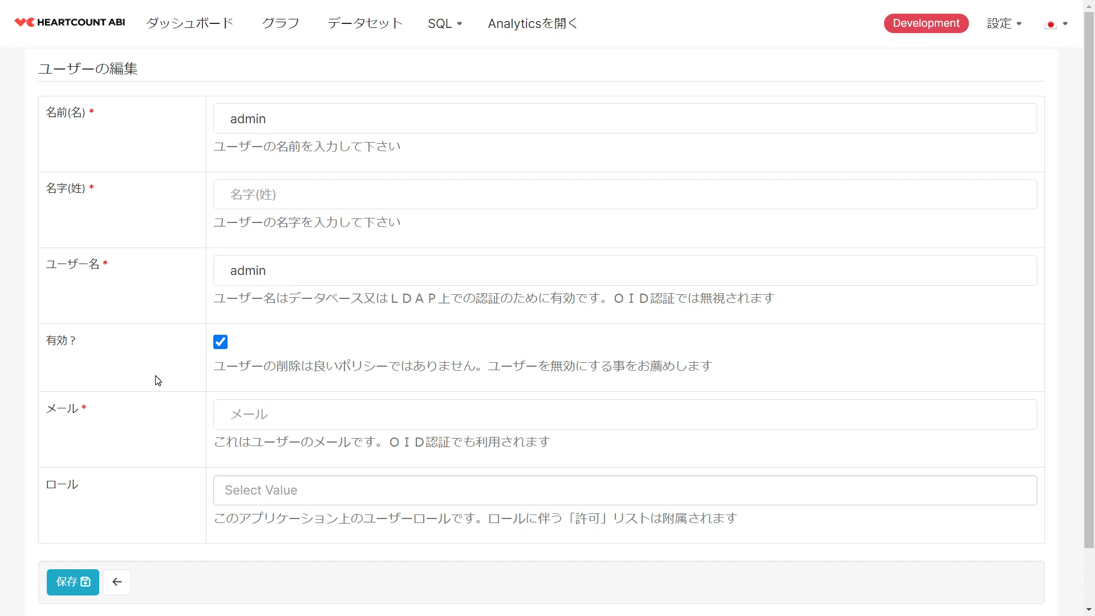Viewport: 1095px width, 616px height.
Task: Open the データセット menu item
Action: pos(365,23)
